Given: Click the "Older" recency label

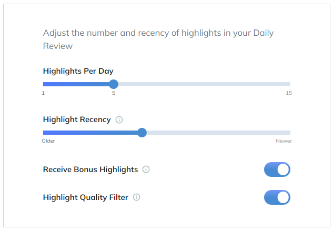Looking at the screenshot, I should [x=48, y=141].
